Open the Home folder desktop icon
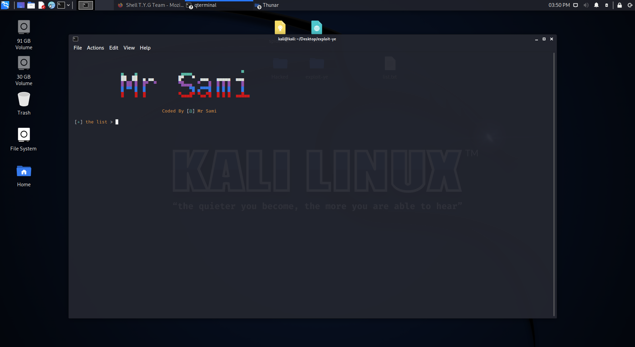 point(24,176)
